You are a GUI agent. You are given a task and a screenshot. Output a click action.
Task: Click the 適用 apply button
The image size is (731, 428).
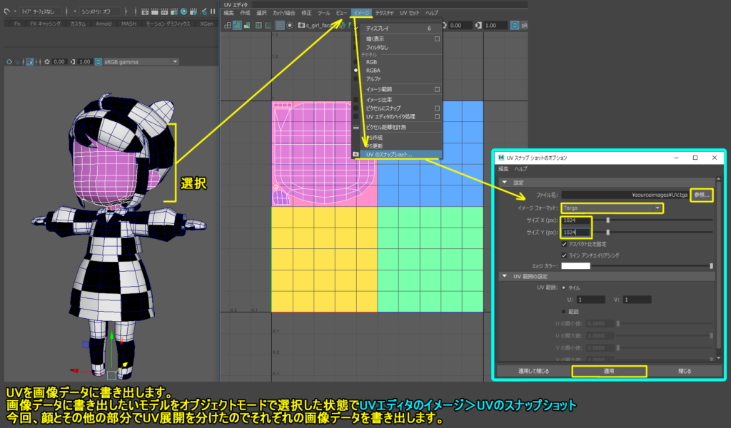(x=610, y=371)
